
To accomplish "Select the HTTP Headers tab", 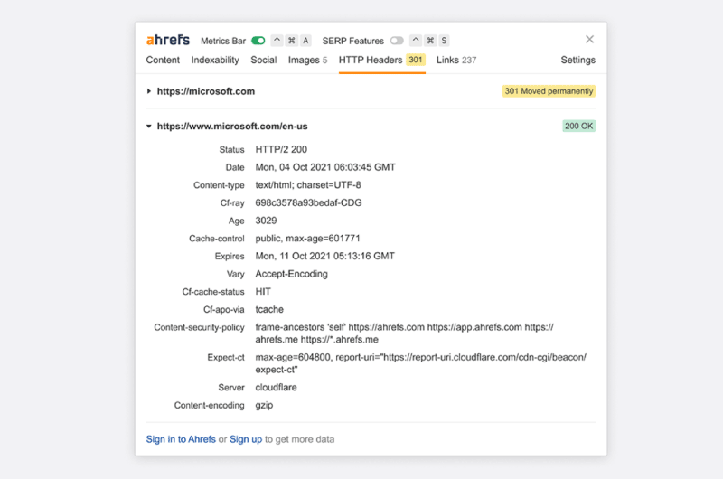I will 381,60.
